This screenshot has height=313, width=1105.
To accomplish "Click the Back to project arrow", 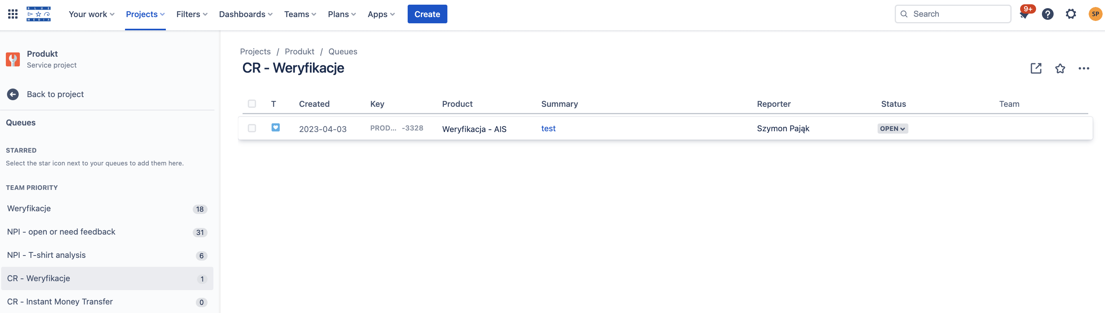I will [13, 94].
